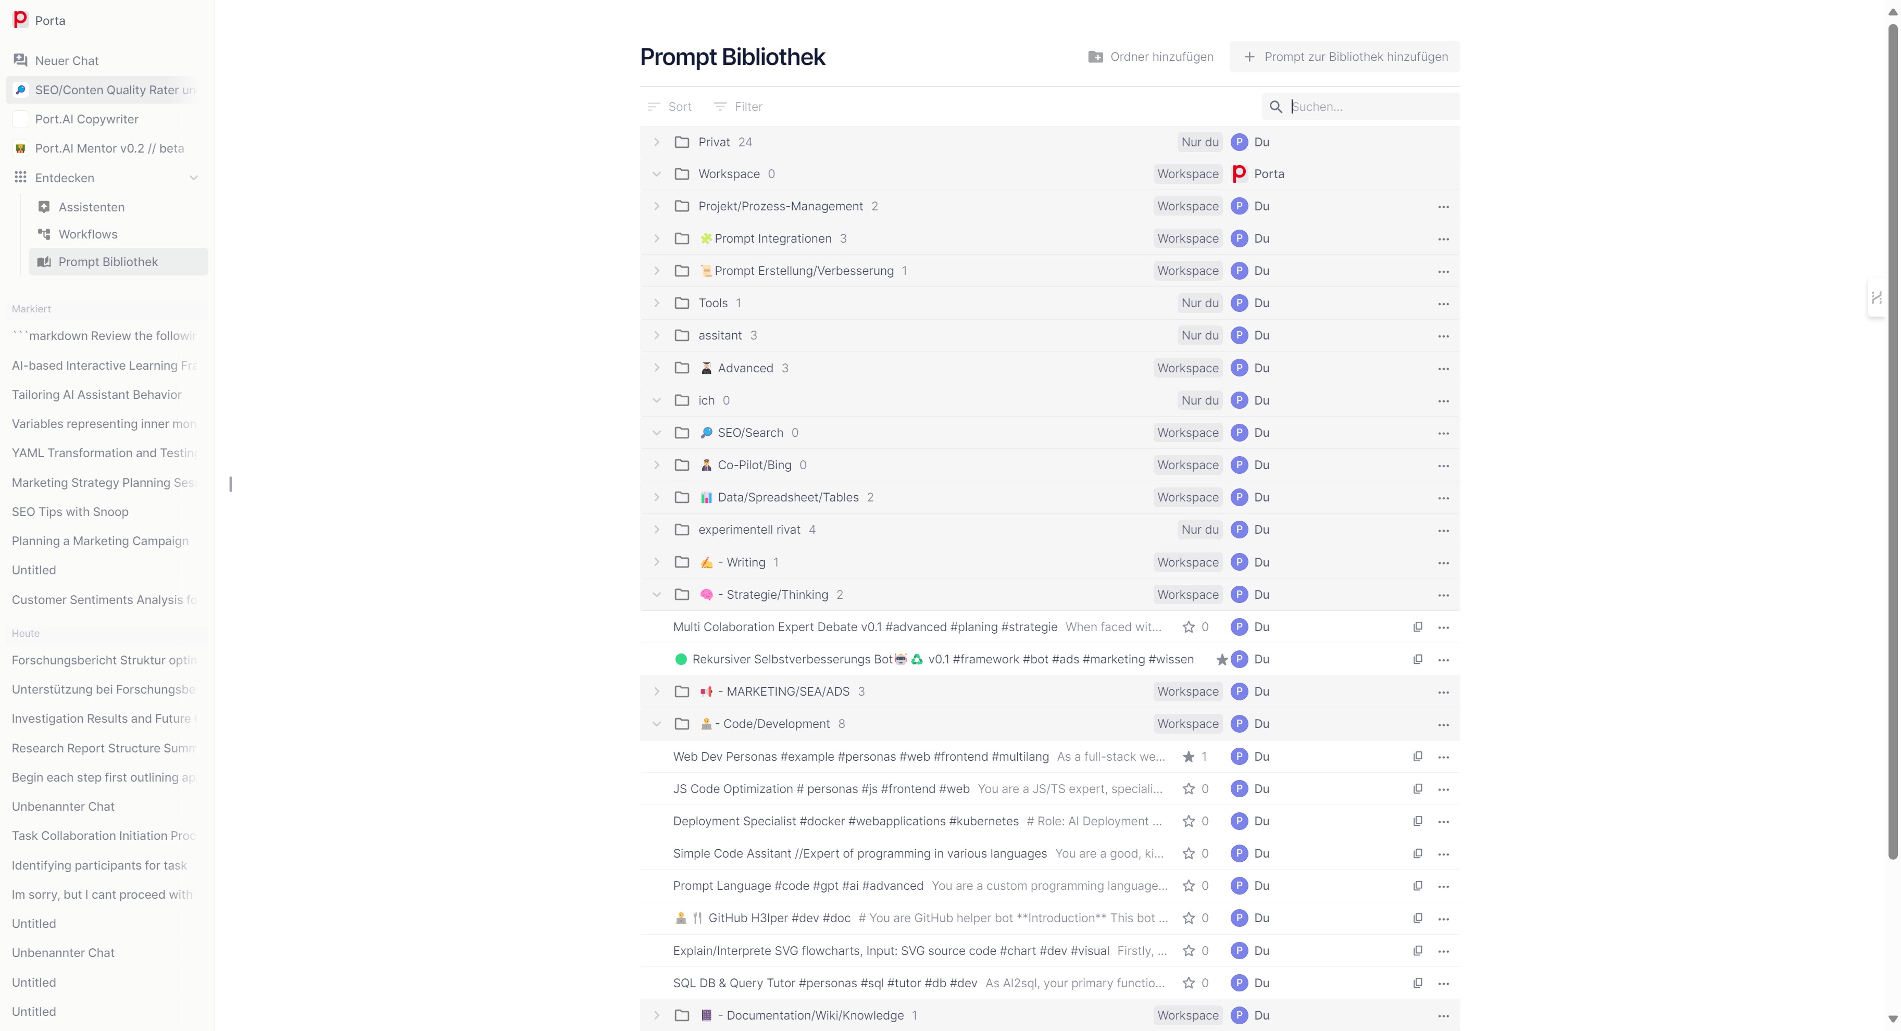
Task: Open a new chat via Neuer Chat icon
Action: click(x=21, y=60)
